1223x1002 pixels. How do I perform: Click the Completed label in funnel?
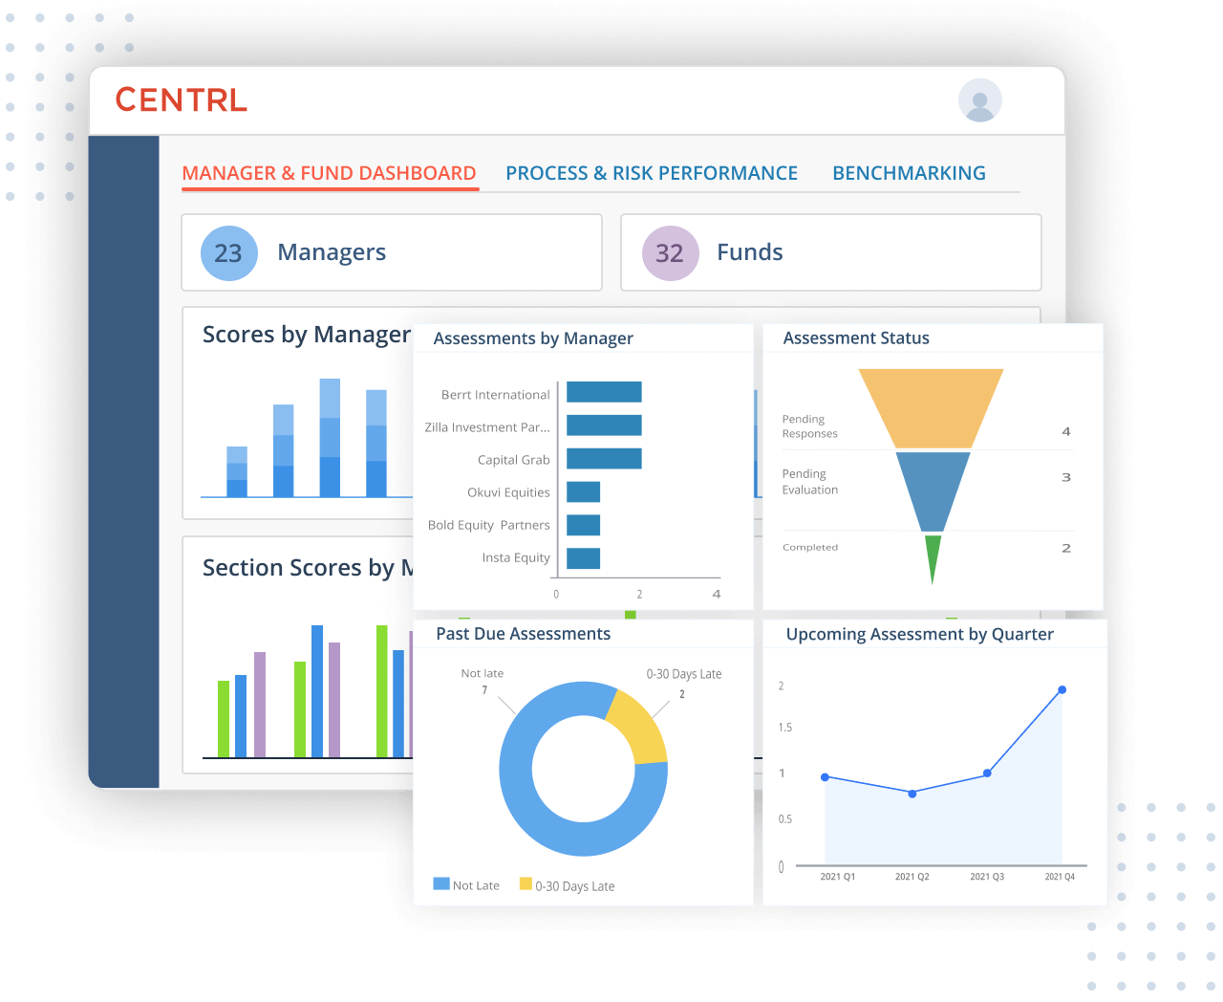(809, 547)
